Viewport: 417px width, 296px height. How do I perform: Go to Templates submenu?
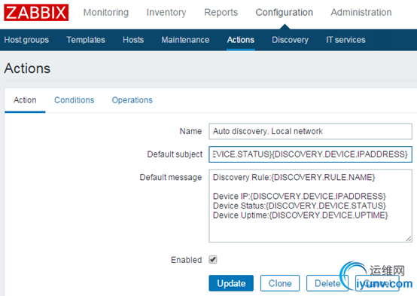(86, 40)
